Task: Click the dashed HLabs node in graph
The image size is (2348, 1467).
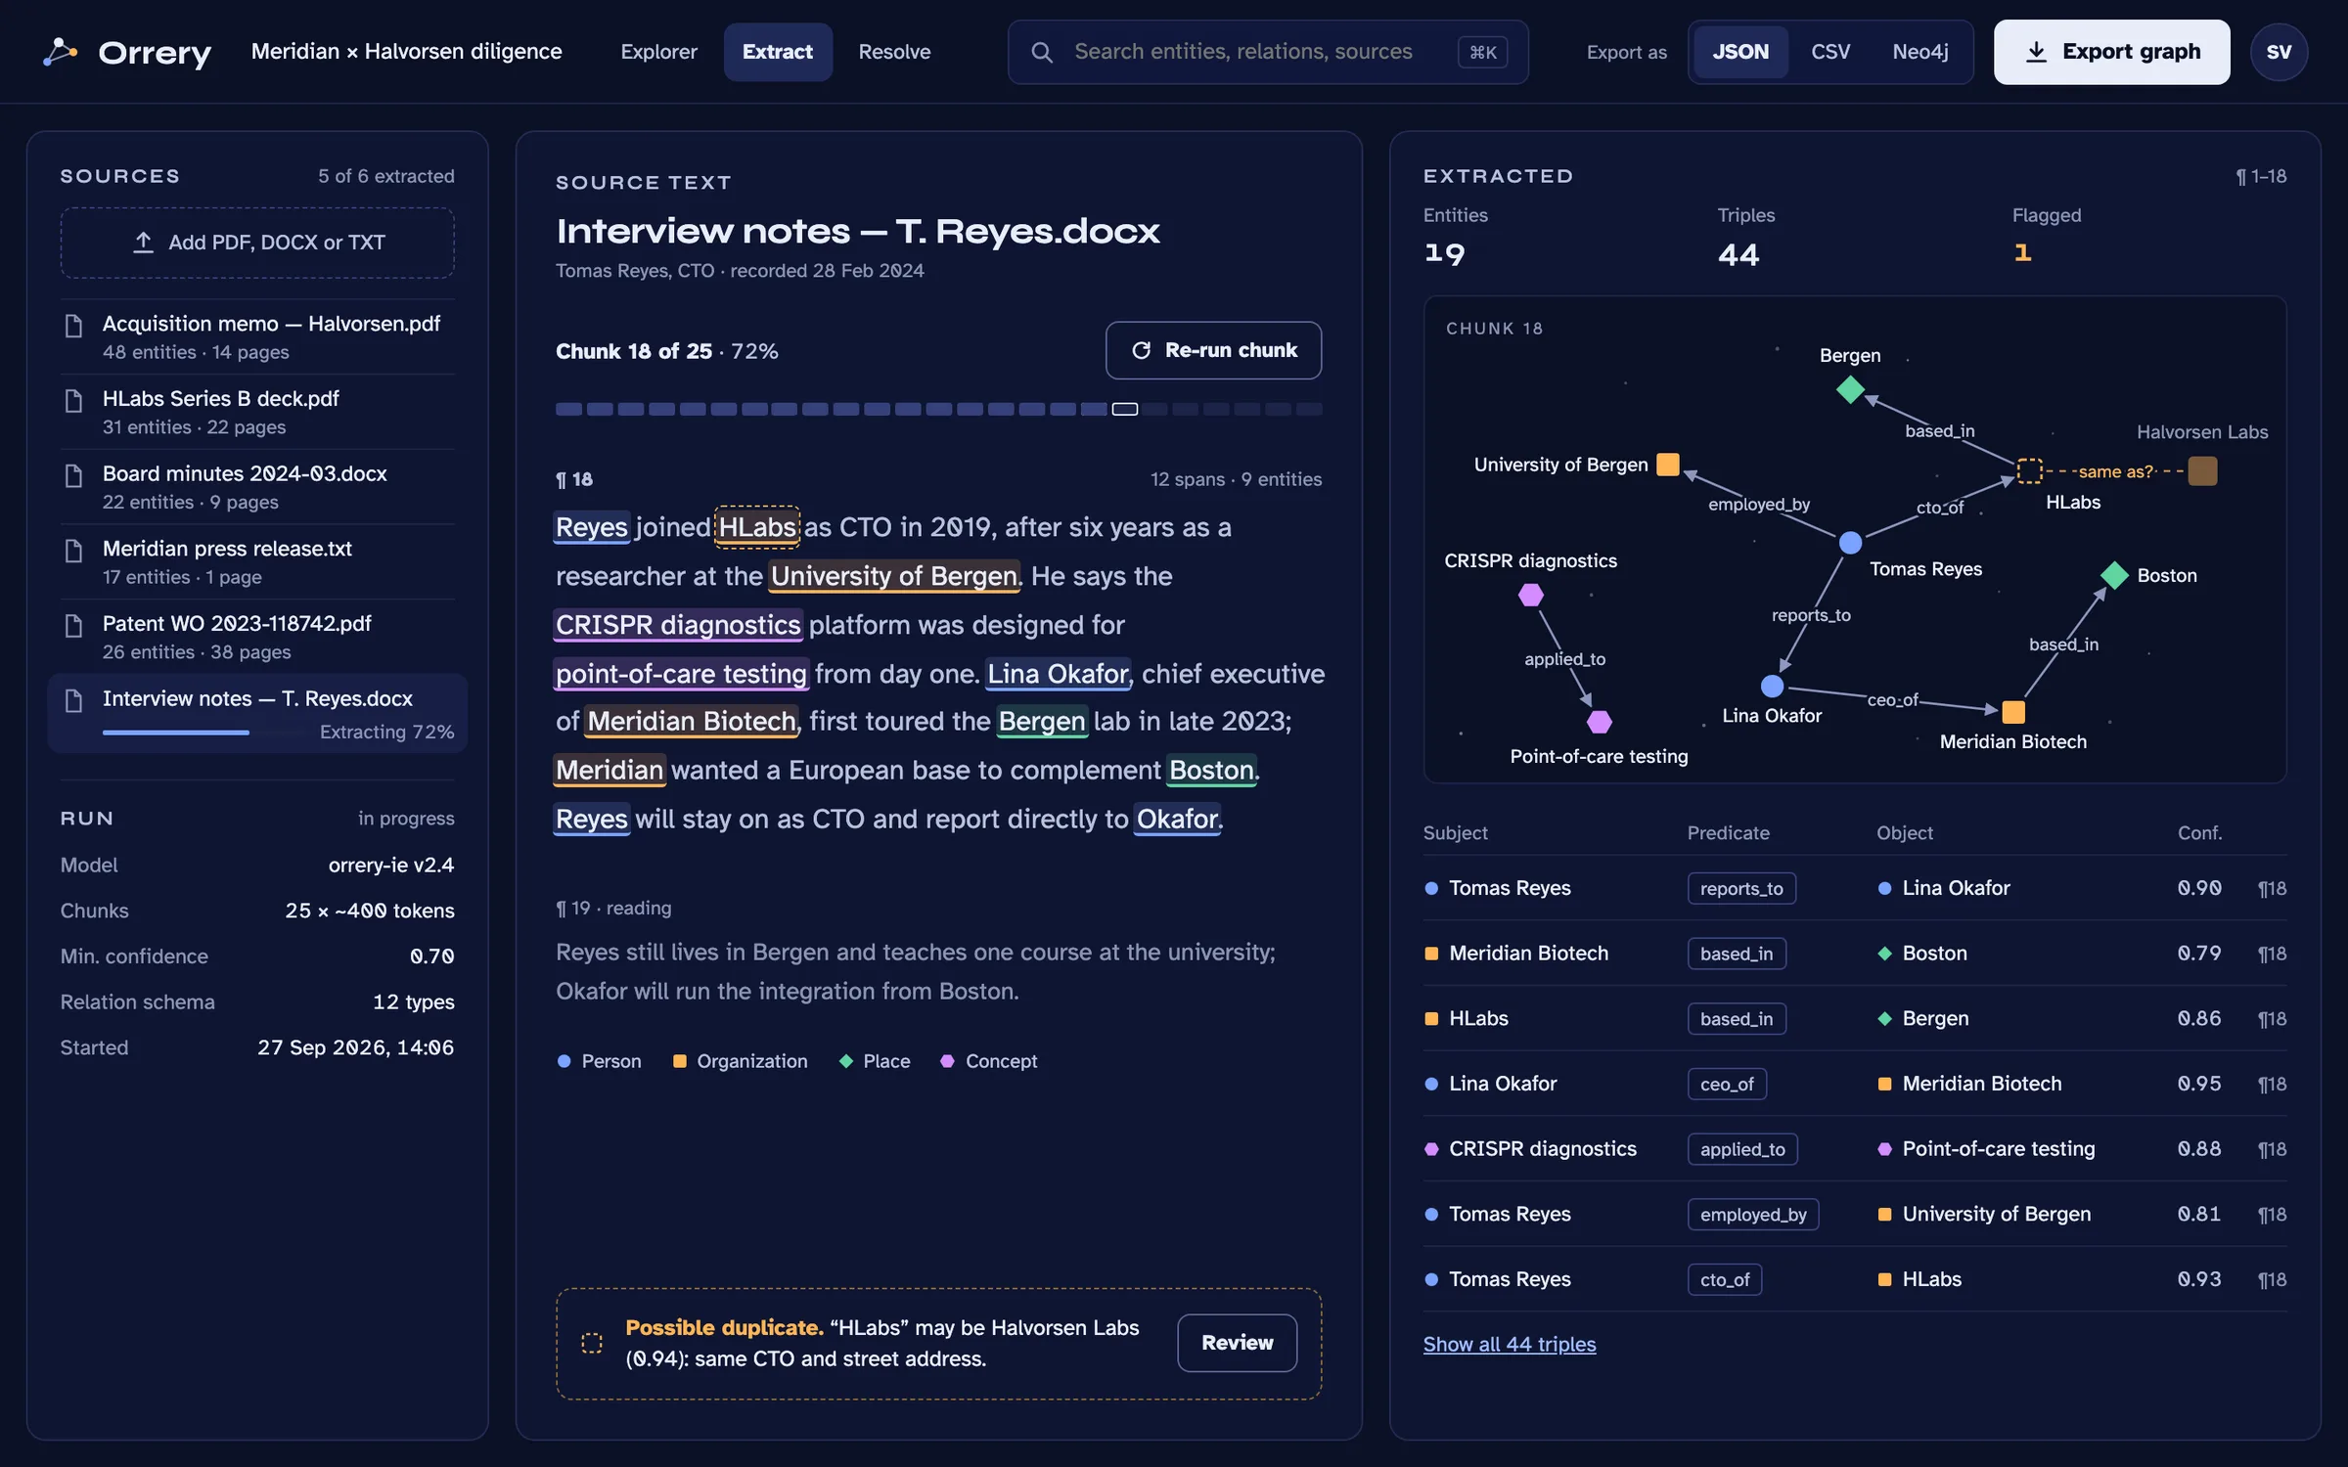Action: click(2030, 470)
